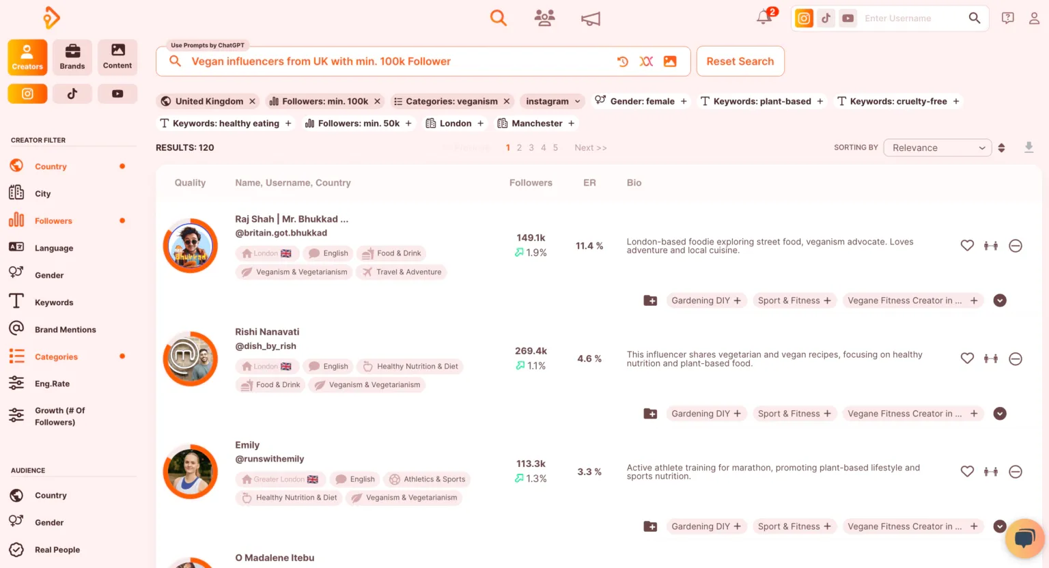Add the London city filter
Image resolution: width=1049 pixels, height=568 pixels.
click(x=481, y=124)
